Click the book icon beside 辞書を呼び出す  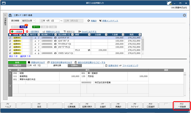[29, 62]
